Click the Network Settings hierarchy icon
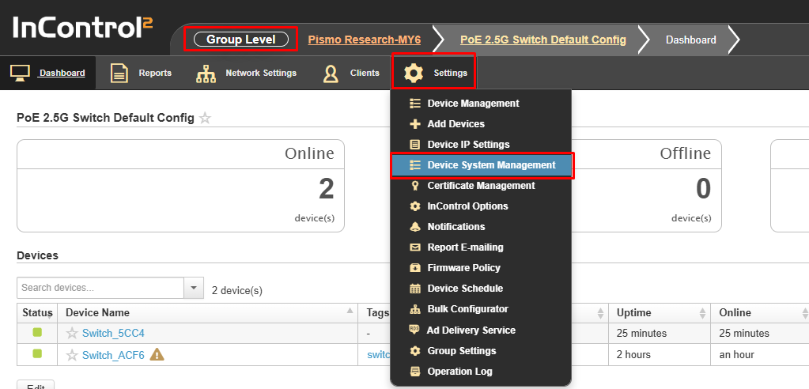 (206, 74)
